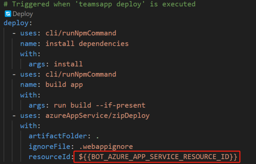Click 'run build --if-present' args value

pos(99,105)
